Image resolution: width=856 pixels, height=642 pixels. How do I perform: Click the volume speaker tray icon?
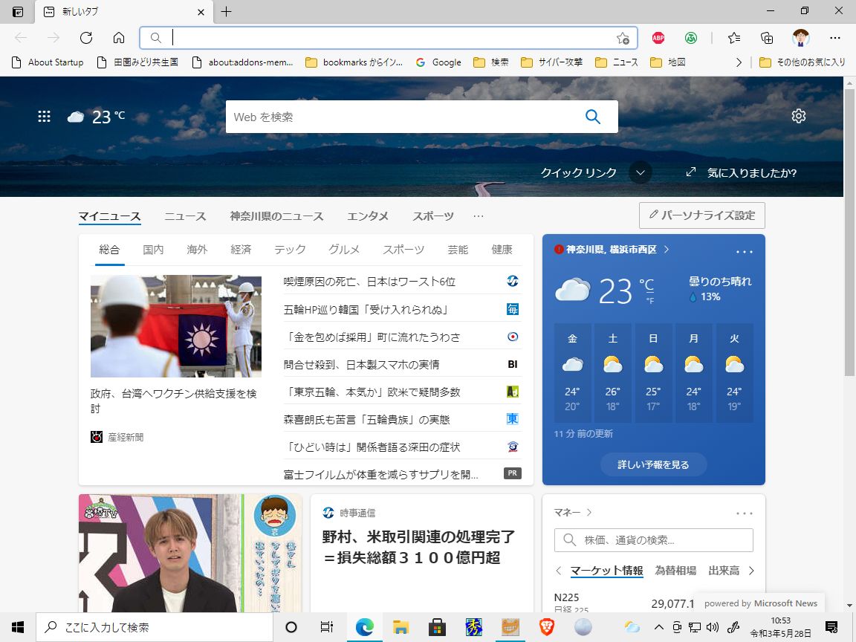(712, 627)
